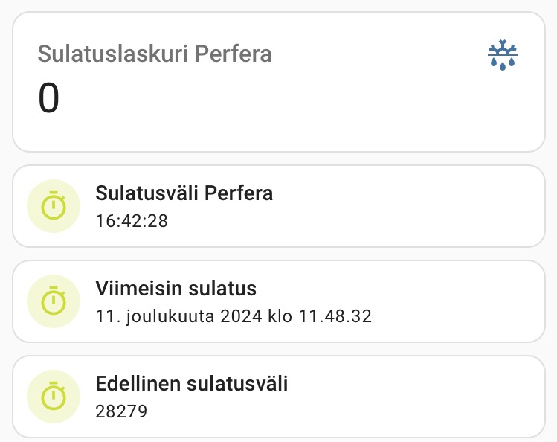
Task: Click the timer icon beside Sulatusväli Perfera
Action: pyautogui.click(x=53, y=205)
